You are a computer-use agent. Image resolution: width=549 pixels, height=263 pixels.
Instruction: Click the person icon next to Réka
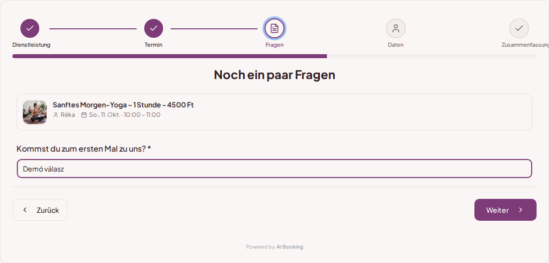pyautogui.click(x=56, y=115)
